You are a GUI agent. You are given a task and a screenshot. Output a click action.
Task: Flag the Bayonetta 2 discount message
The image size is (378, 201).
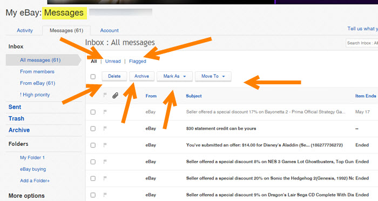click(x=105, y=112)
